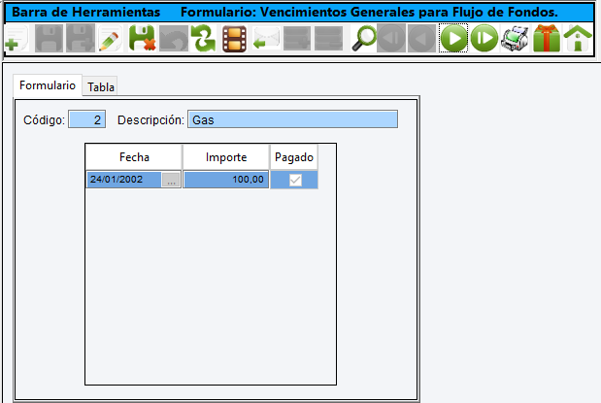The height and width of the screenshot is (403, 601).
Task: Click the grayed-out undo arrow icon
Action: coord(174,38)
